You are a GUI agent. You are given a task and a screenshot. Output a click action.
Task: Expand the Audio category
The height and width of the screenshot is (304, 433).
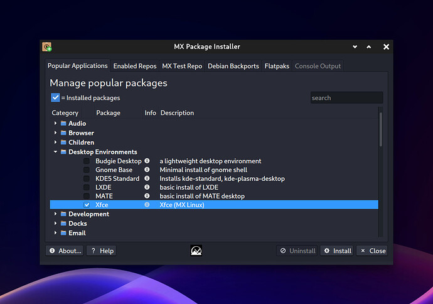55,123
